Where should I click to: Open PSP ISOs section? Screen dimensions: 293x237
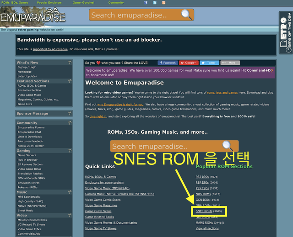[202, 182]
